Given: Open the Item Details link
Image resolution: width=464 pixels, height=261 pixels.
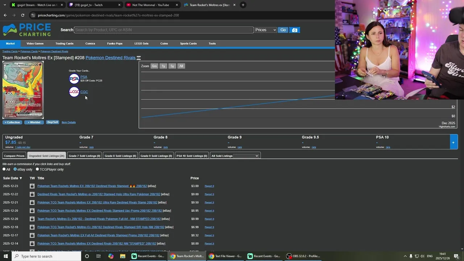Looking at the screenshot, I should point(69,123).
